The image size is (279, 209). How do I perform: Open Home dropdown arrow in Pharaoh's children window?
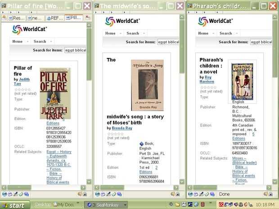[x=213, y=33]
